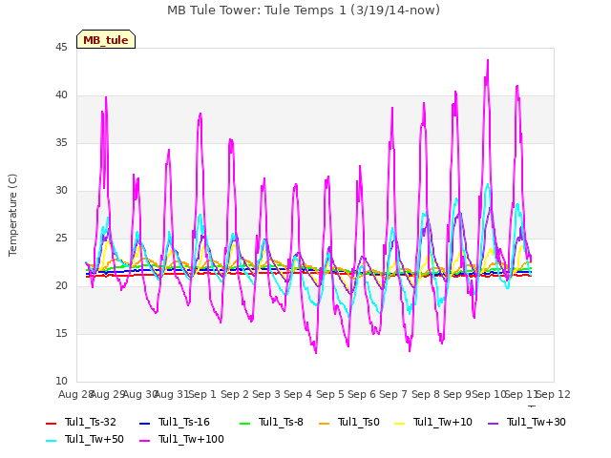Click y-axis tick label 15
Viewport: 611px width, 458px height.
61,334
